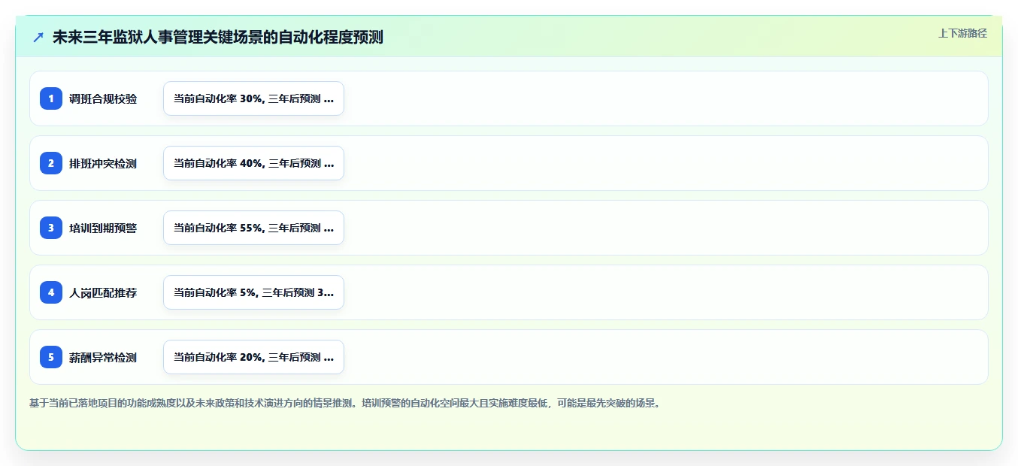
Task: Open the 当前自动化率 30% detail chip
Action: (x=253, y=98)
